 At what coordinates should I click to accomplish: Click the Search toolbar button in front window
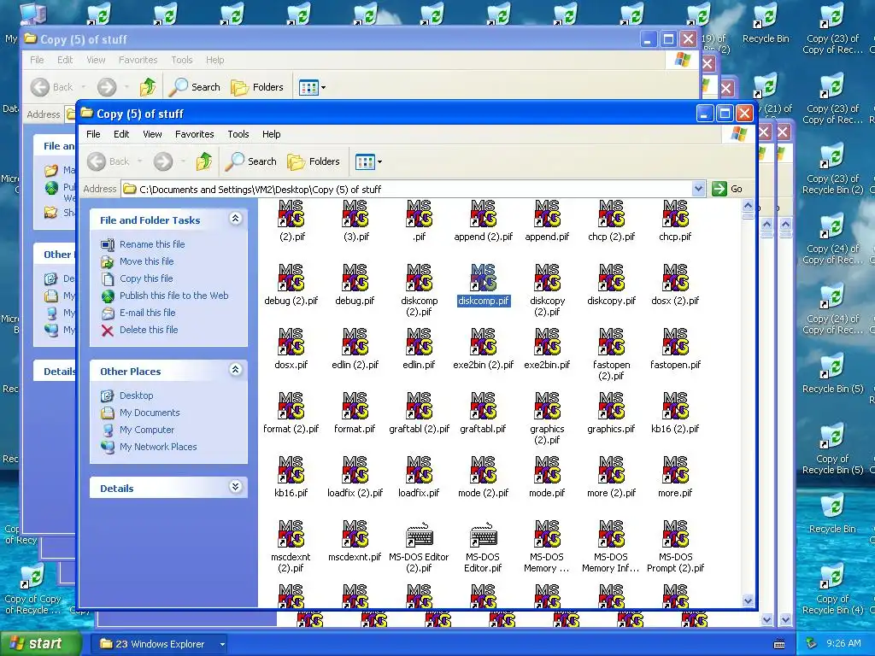(x=251, y=161)
